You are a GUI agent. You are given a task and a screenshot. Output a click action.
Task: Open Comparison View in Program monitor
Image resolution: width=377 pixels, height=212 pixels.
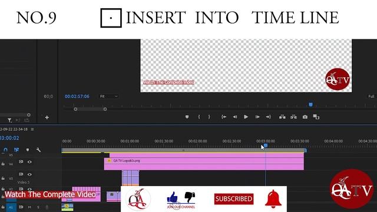click(316, 117)
